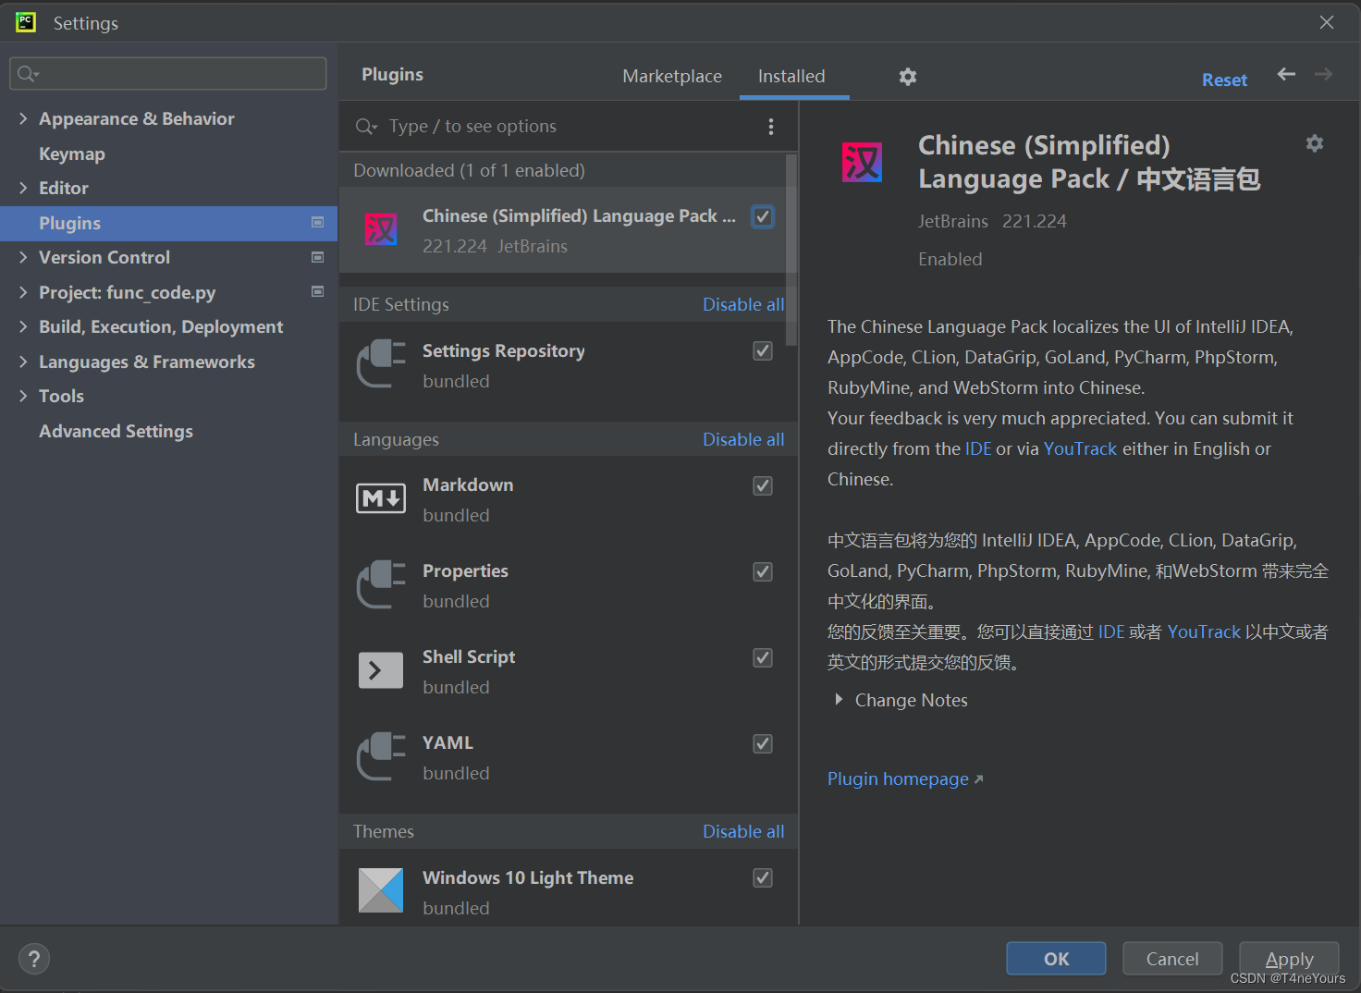The height and width of the screenshot is (993, 1361).
Task: Click project-level marker beside Project: func_code.py
Action: click(x=318, y=291)
